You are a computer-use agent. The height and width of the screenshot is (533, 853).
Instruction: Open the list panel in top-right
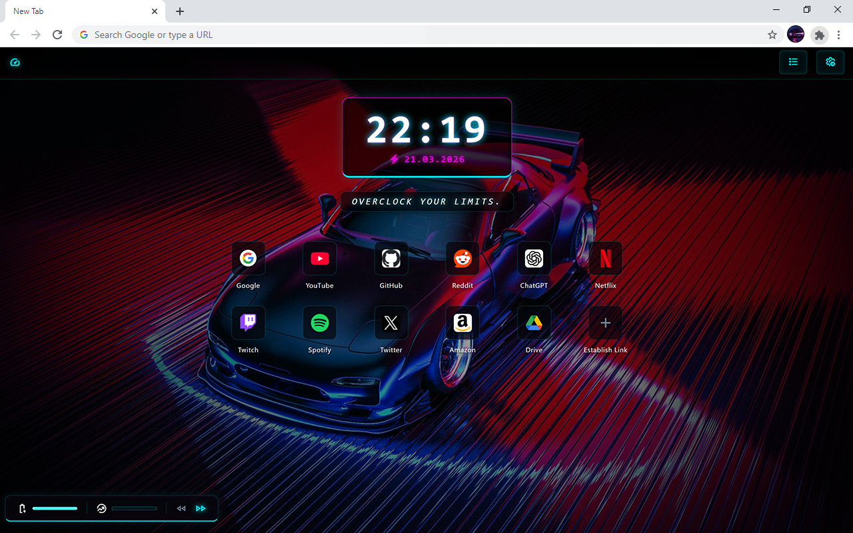tap(793, 62)
